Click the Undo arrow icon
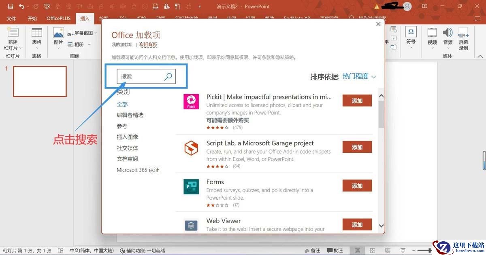486x255 pixels. tap(21, 6)
